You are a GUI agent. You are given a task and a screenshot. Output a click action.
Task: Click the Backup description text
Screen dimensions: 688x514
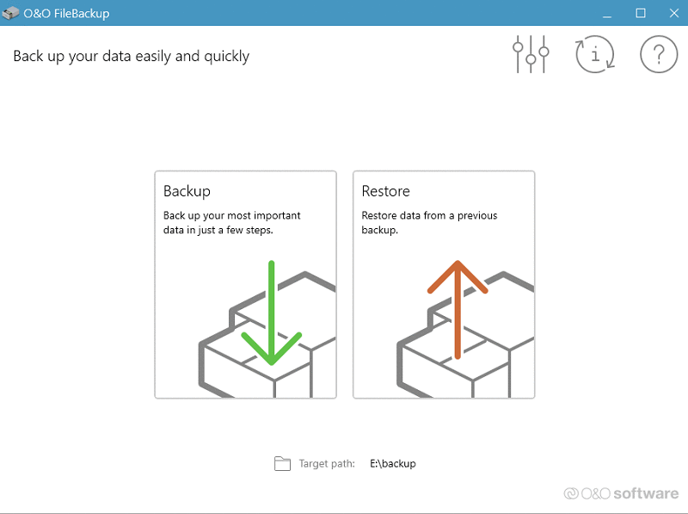231,223
